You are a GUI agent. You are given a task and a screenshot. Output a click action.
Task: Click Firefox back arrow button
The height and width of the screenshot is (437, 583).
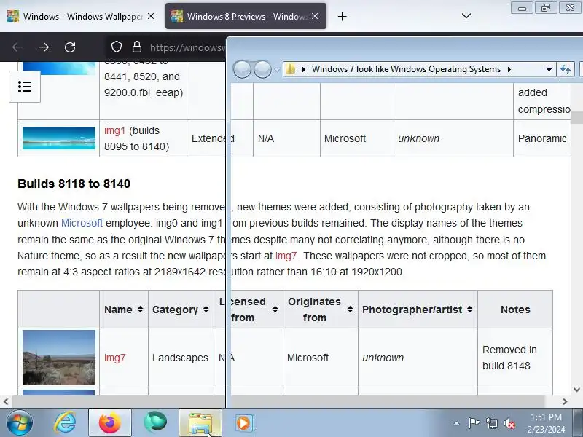point(17,47)
